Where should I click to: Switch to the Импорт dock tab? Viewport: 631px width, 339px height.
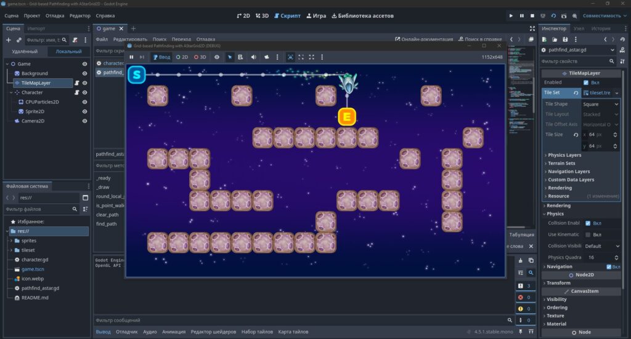(36, 28)
